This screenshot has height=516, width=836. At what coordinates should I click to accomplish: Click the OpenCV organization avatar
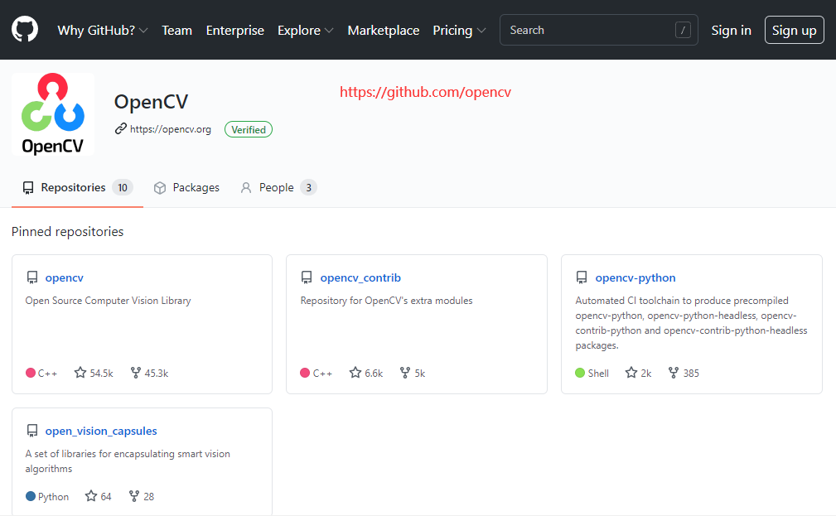tap(53, 114)
